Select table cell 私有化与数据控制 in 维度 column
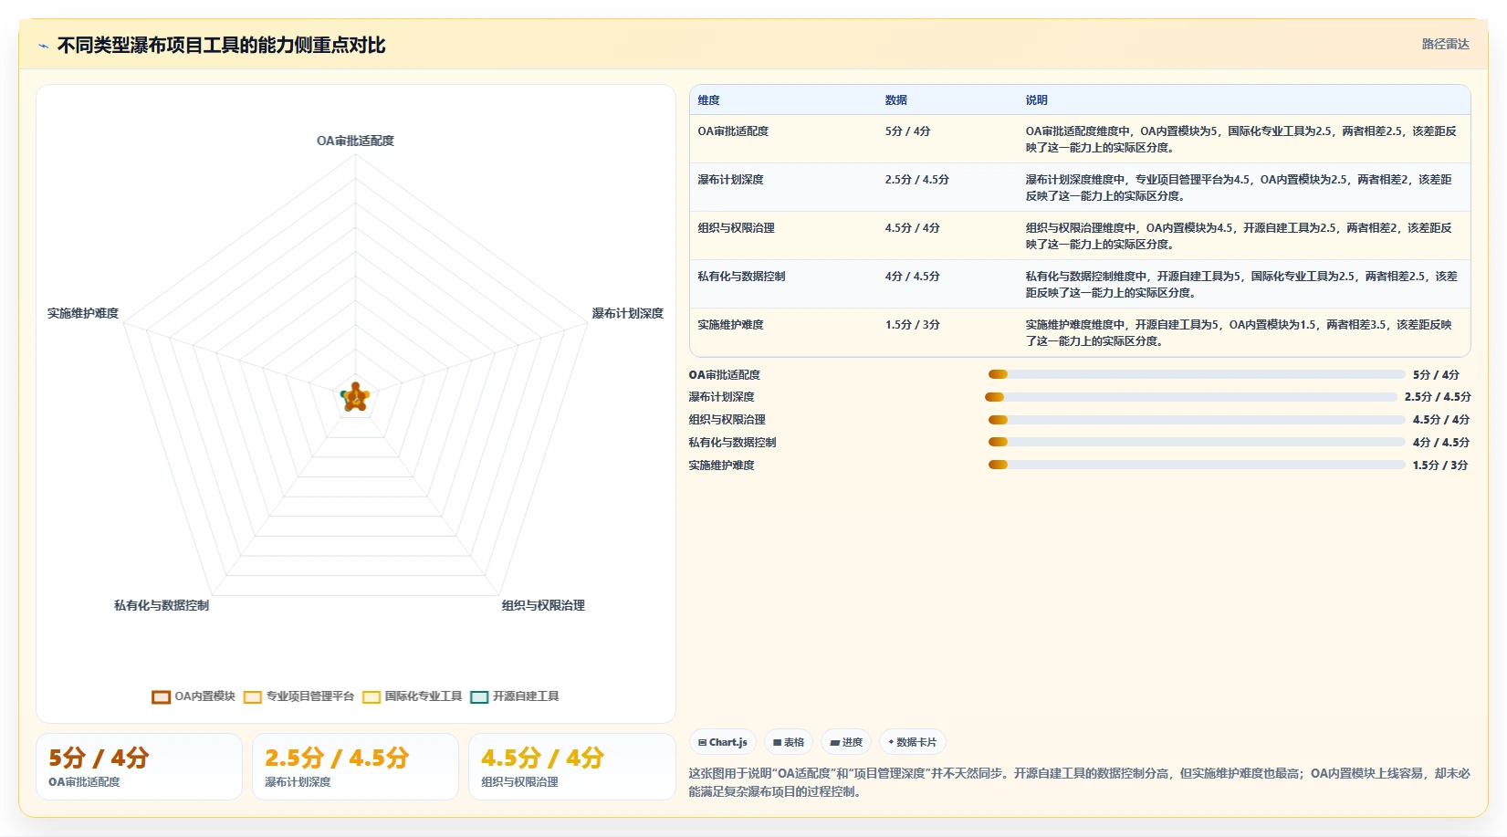Viewport: 1507px width, 837px height. [741, 277]
